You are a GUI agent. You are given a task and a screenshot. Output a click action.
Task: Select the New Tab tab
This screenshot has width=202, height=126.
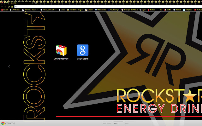(x=21, y=3)
